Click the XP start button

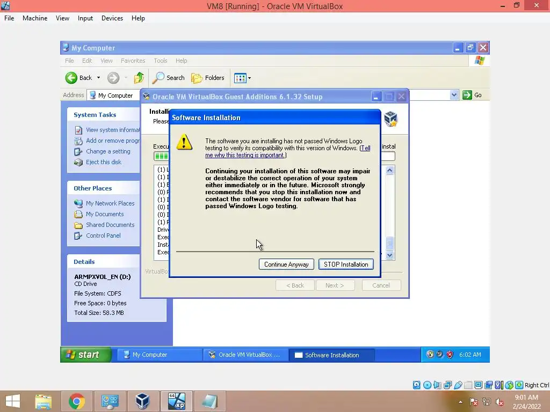tap(86, 355)
